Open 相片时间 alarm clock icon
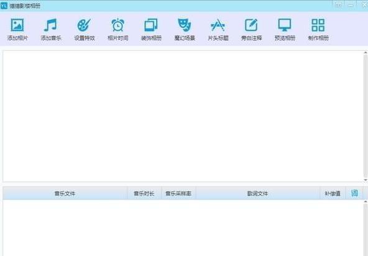 pyautogui.click(x=117, y=25)
